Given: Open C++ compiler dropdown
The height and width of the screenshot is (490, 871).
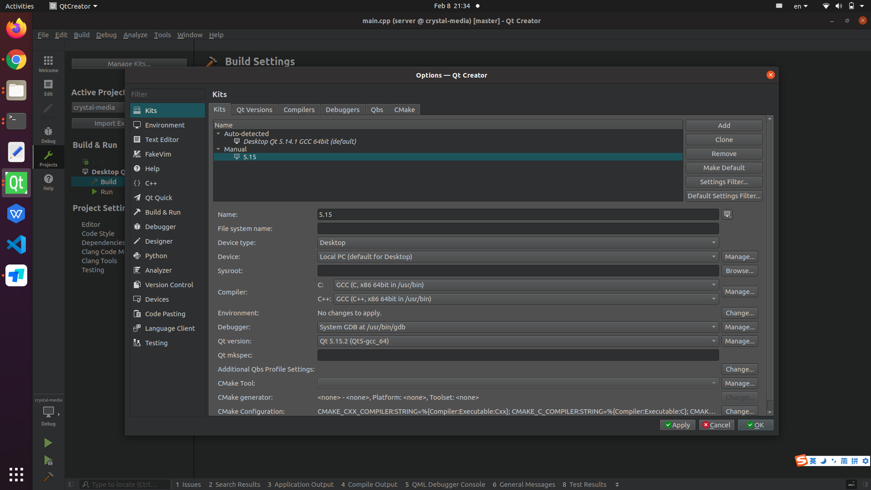Looking at the screenshot, I should click(526, 299).
